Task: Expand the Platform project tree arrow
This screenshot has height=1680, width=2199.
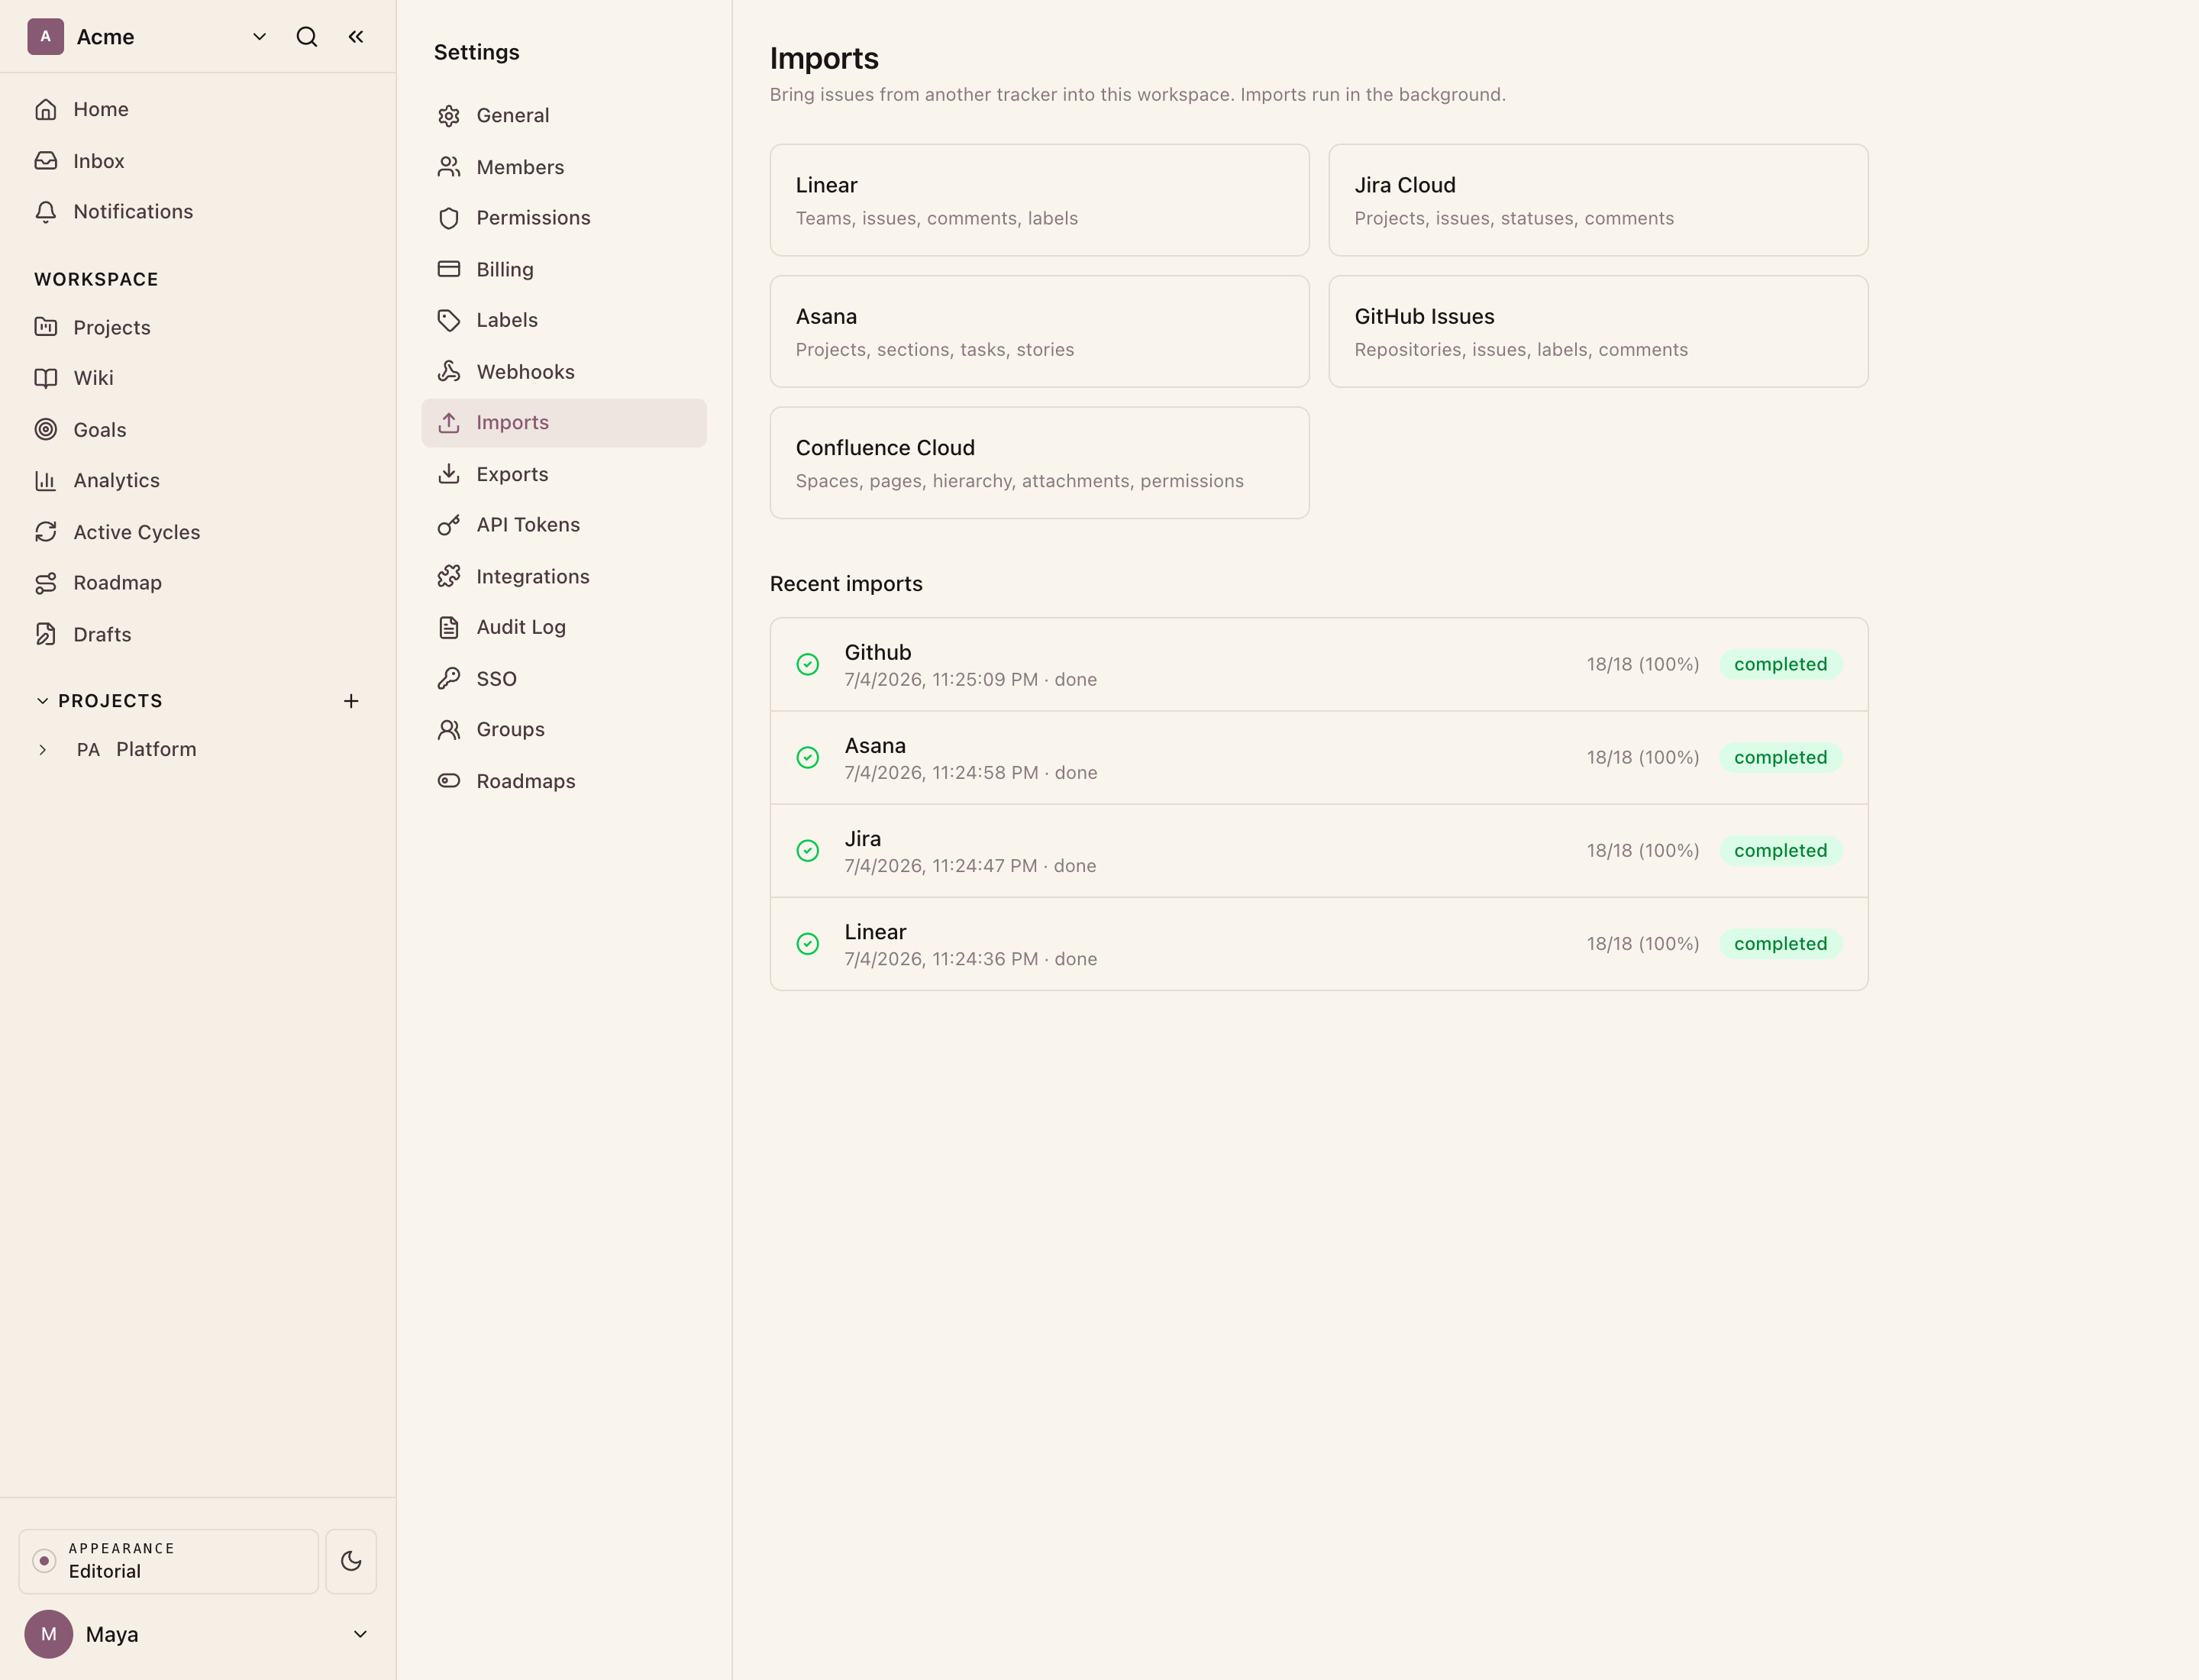Action: coord(42,750)
